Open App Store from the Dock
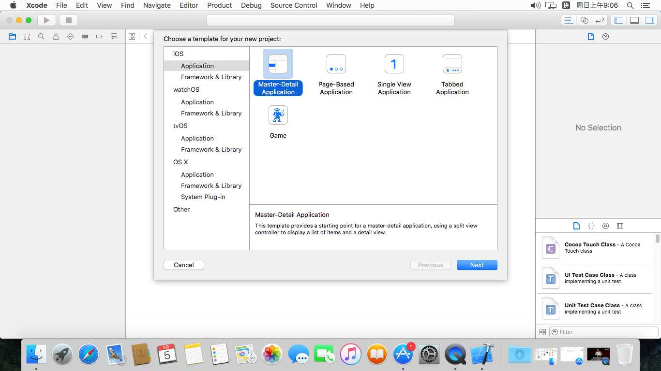661x371 pixels. point(403,354)
